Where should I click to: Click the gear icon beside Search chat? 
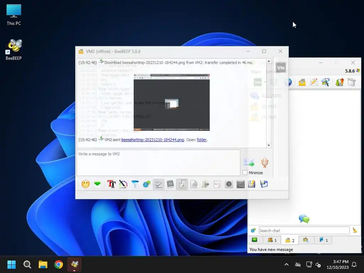[253, 230]
